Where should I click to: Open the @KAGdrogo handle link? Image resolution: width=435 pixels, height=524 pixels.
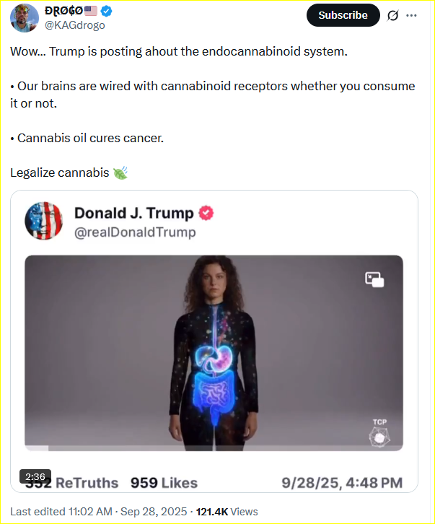coord(75,25)
